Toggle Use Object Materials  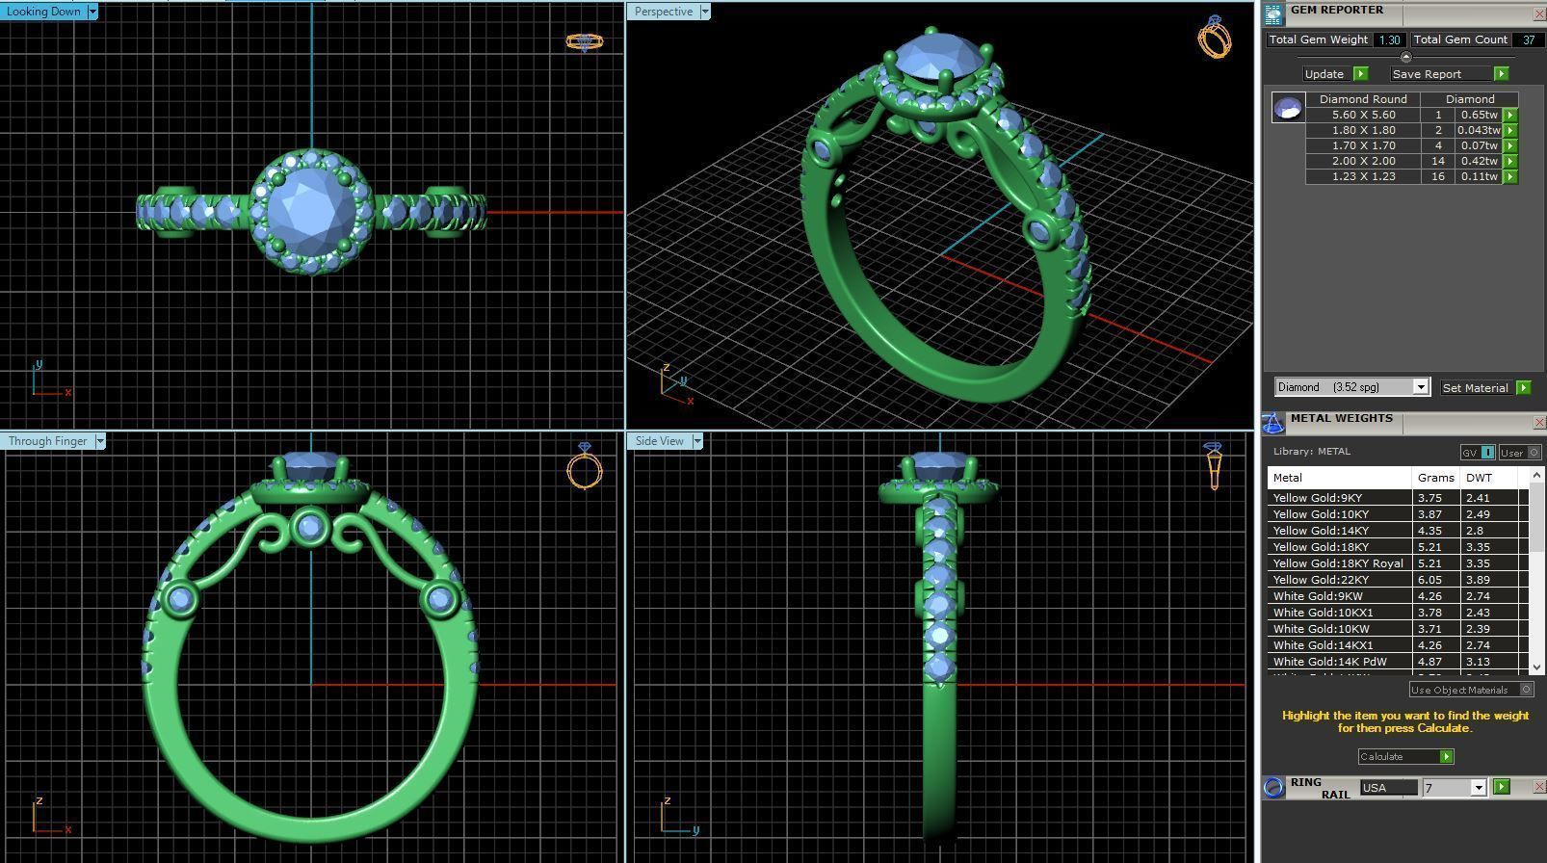coord(1471,690)
